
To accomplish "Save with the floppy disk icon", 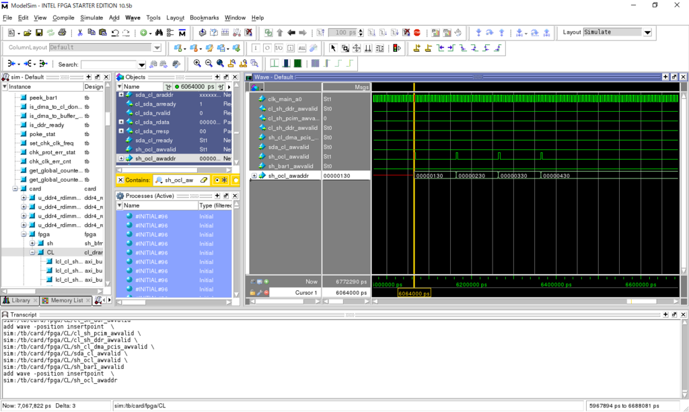I will (39, 32).
